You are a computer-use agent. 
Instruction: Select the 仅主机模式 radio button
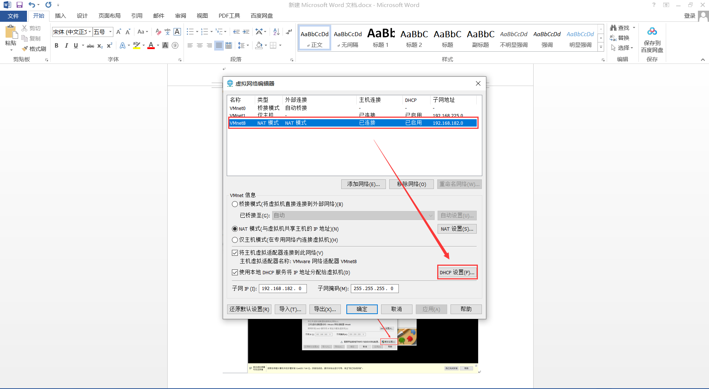tap(235, 240)
